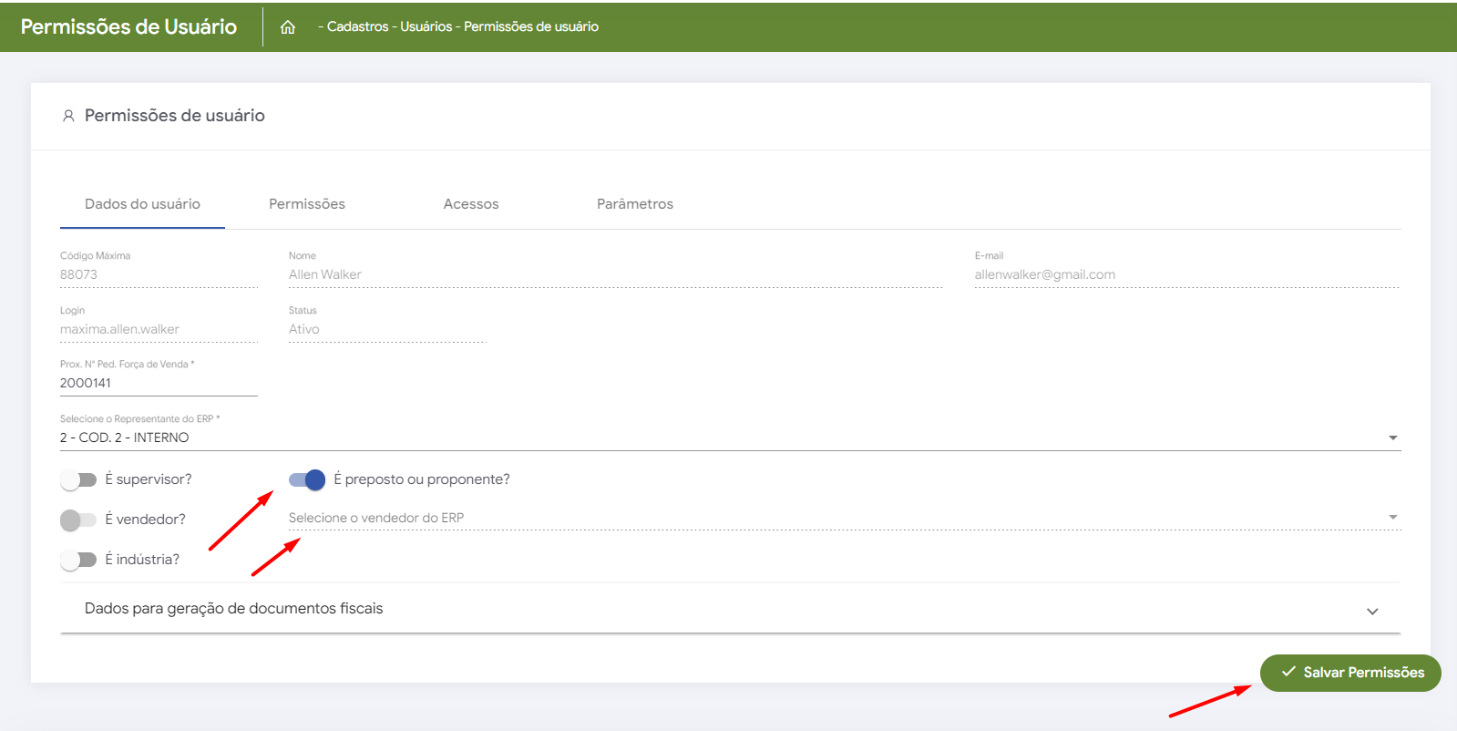Click the Prox. Nº Ped. Força de Venda field
Viewport: 1457px width, 731px height.
(158, 383)
